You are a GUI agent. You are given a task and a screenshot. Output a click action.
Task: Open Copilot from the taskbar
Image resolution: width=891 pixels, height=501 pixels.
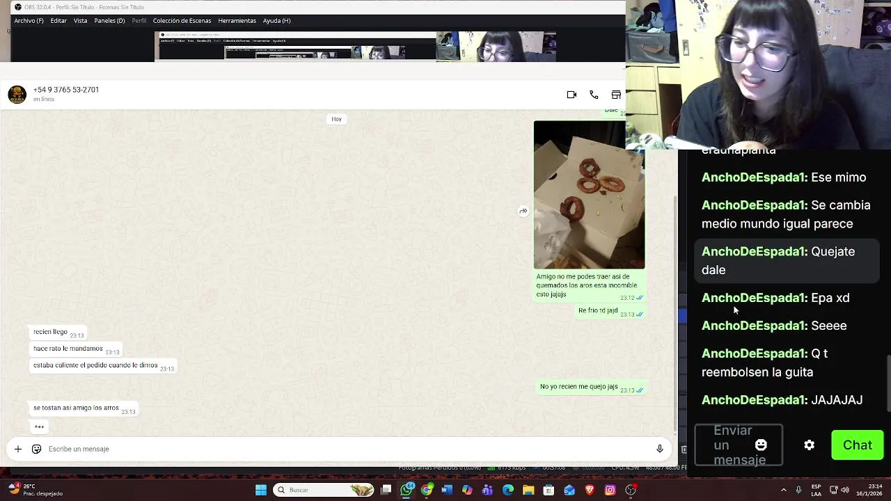[467, 490]
